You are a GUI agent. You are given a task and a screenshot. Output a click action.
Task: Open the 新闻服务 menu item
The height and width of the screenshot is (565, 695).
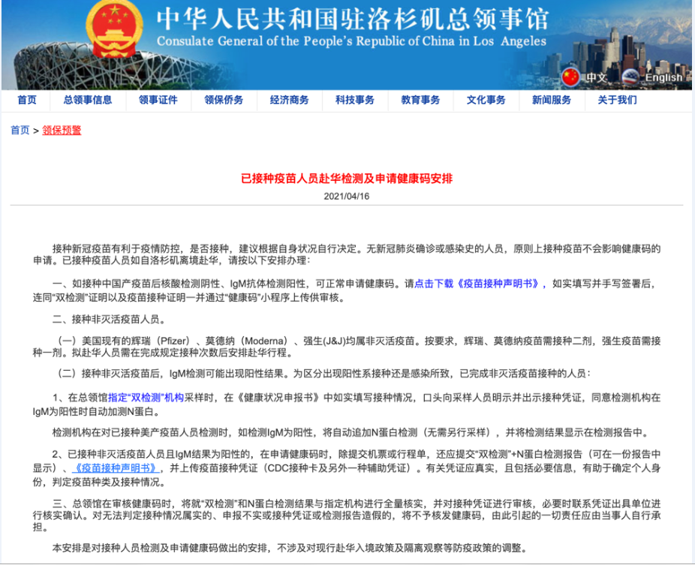[552, 100]
